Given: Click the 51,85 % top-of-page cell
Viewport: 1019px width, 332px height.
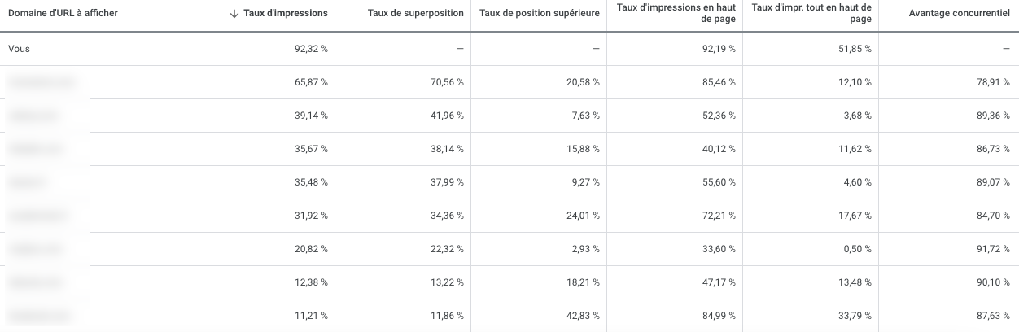Looking at the screenshot, I should [x=855, y=49].
